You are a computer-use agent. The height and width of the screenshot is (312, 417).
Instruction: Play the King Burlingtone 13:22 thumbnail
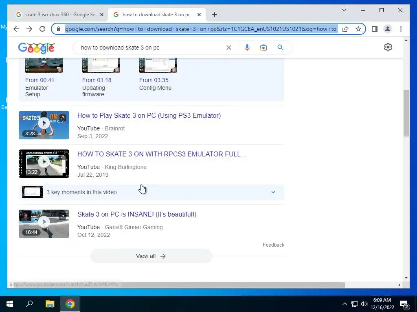pyautogui.click(x=44, y=164)
